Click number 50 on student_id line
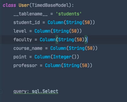The width and height of the screenshot is (127, 102). click(87, 22)
